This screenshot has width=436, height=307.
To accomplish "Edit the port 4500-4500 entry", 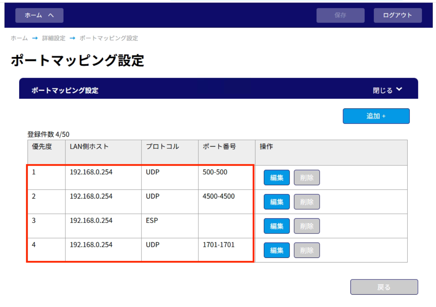I will point(277,202).
